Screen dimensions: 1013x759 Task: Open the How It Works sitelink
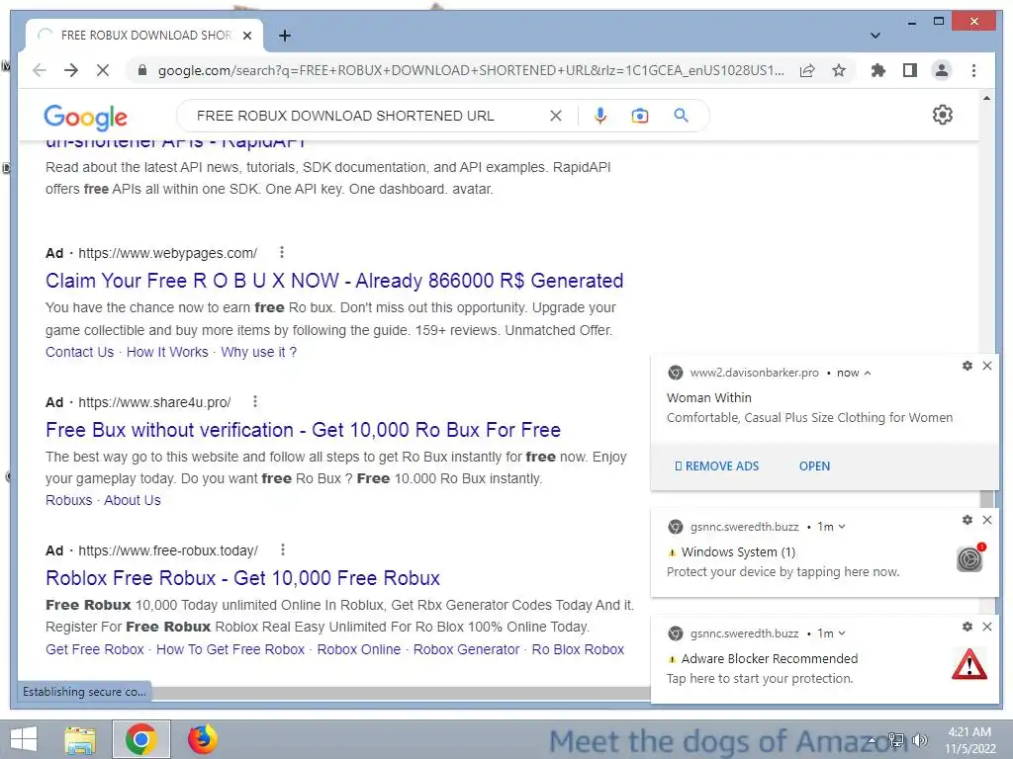pyautogui.click(x=167, y=352)
